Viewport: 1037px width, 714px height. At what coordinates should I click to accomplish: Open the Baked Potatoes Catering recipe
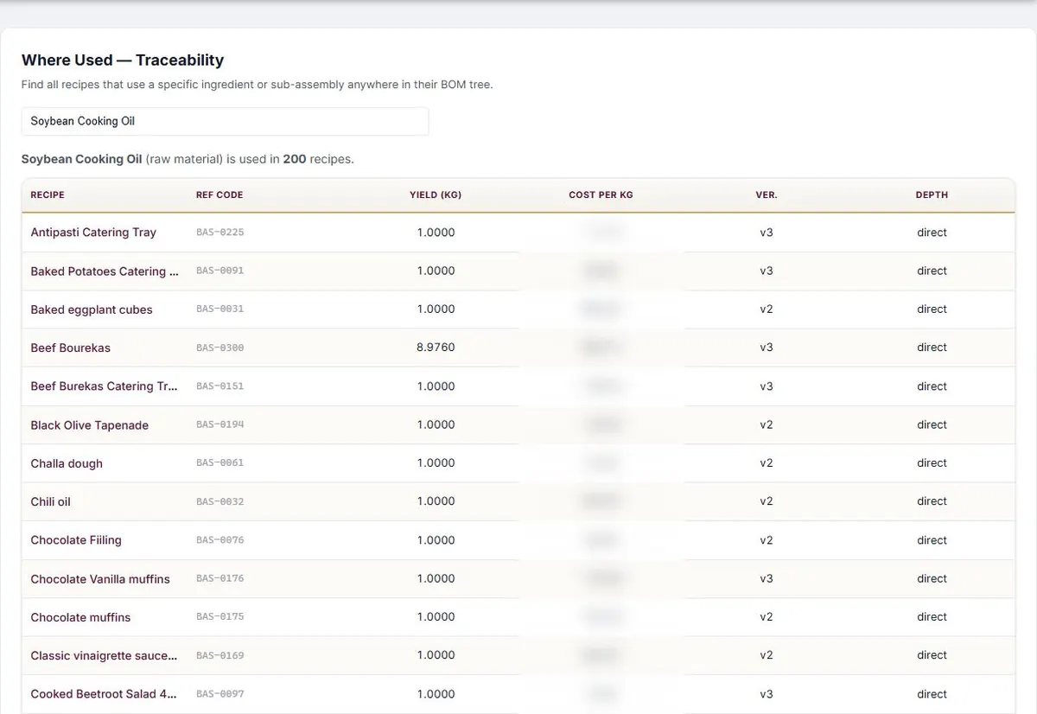click(x=105, y=271)
